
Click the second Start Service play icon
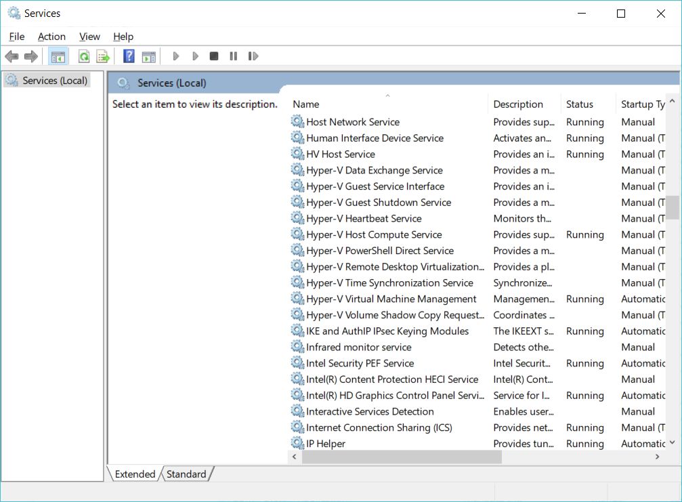pyautogui.click(x=195, y=56)
